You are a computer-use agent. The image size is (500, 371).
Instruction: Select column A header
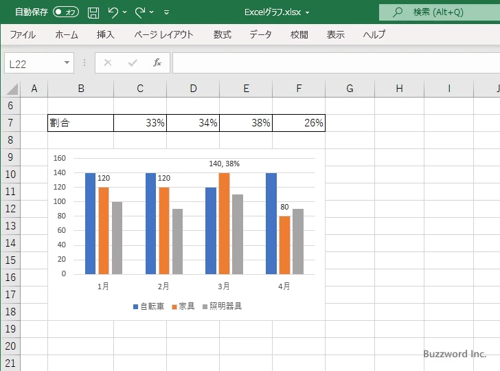pos(34,89)
